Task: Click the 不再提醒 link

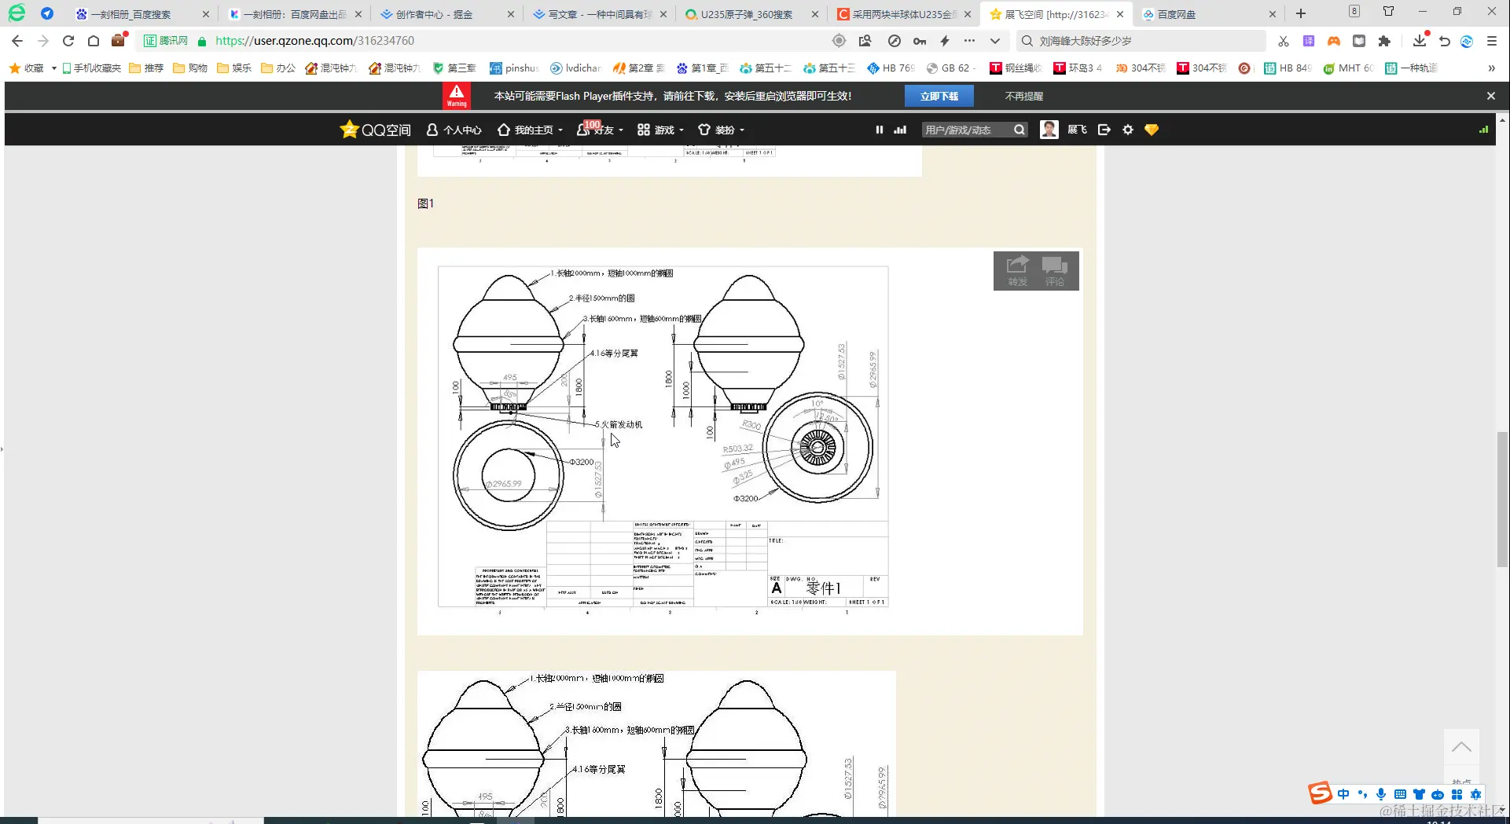Action: point(1023,97)
